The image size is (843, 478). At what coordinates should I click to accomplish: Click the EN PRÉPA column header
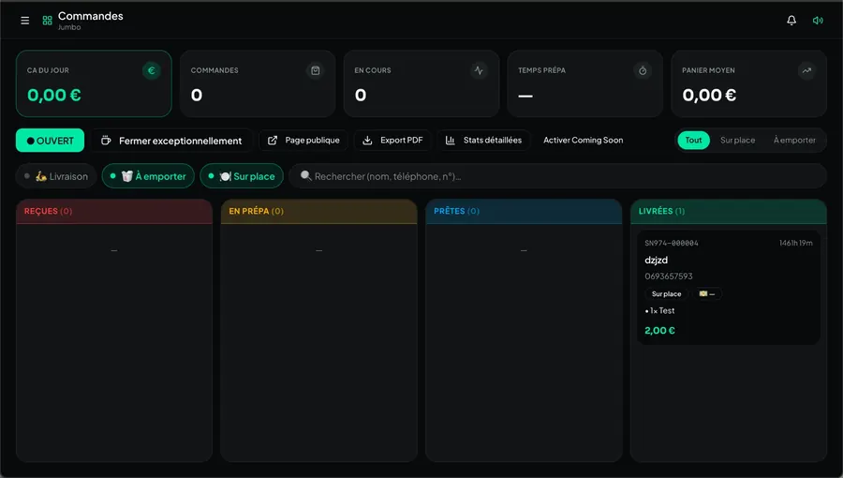318,211
